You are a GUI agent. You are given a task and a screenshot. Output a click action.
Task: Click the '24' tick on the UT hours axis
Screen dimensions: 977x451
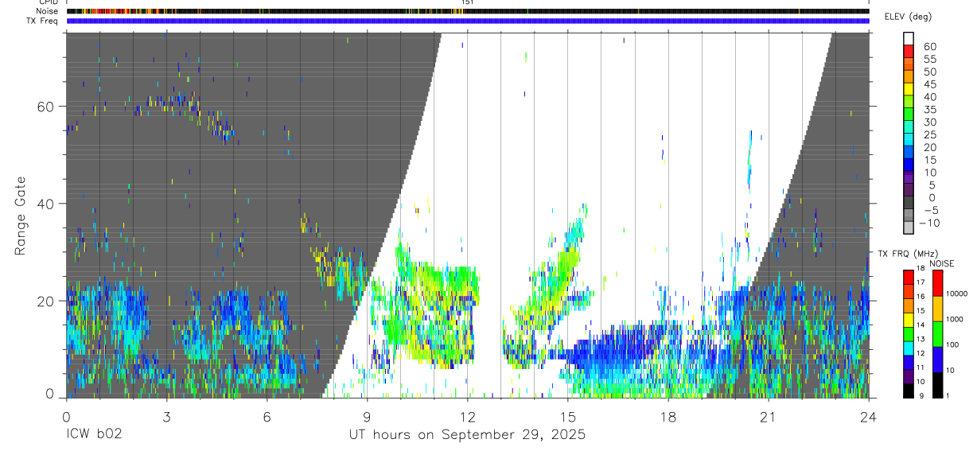[869, 417]
